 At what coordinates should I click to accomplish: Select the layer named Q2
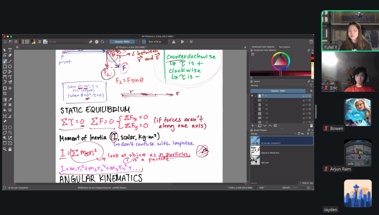[x=266, y=109]
